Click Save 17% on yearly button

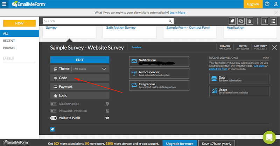pyautogui.click(x=217, y=144)
